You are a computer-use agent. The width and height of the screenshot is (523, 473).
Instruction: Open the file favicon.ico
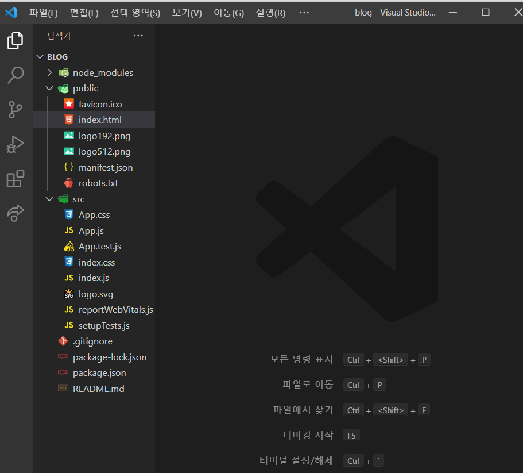(x=100, y=104)
